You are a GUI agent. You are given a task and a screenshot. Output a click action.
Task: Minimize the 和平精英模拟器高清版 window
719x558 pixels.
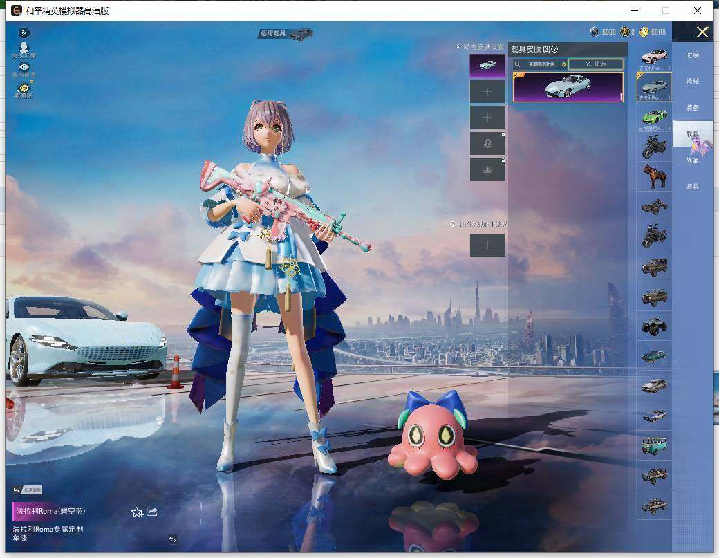[635, 10]
